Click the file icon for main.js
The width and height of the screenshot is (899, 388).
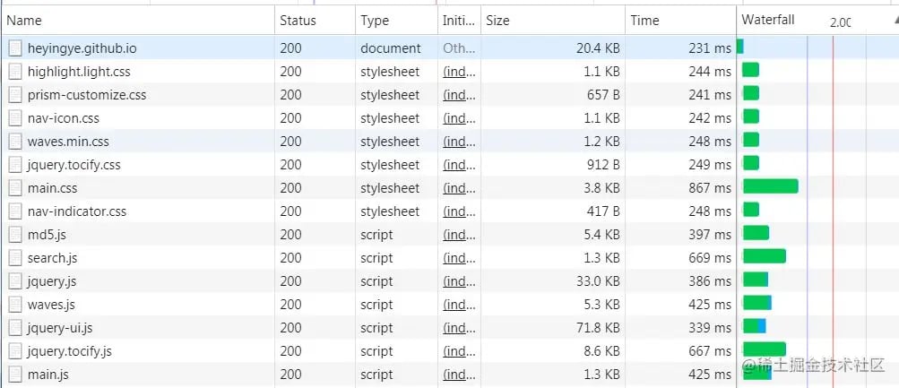coord(15,375)
